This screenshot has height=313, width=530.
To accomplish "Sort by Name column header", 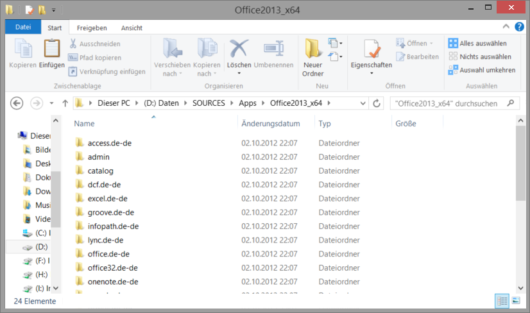I will [x=84, y=123].
